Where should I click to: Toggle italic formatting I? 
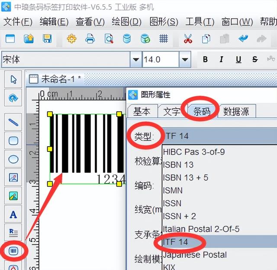point(221,59)
